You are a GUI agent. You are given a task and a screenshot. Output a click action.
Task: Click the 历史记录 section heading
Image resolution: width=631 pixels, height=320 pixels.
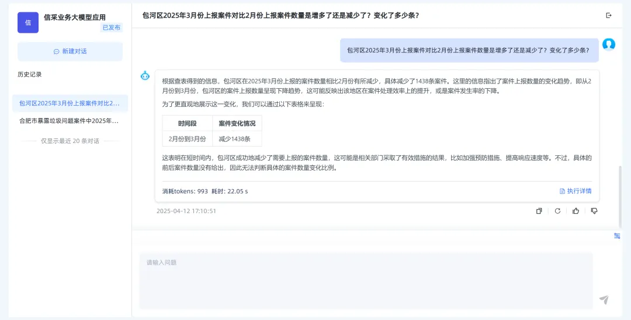pos(30,74)
